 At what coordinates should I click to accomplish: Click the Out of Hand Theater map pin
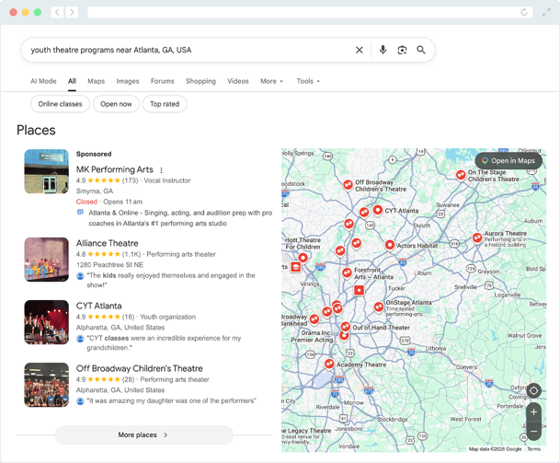point(346,327)
